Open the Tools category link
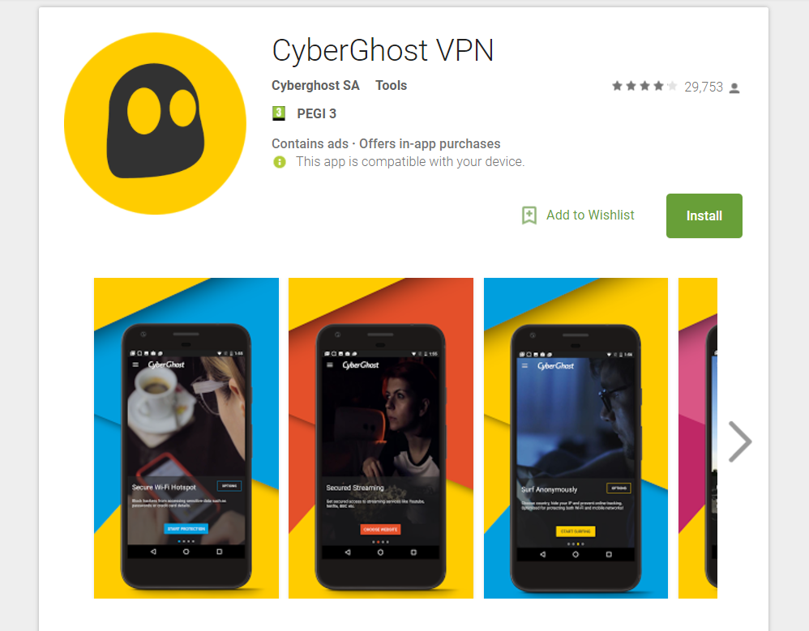Image resolution: width=809 pixels, height=631 pixels. pyautogui.click(x=391, y=86)
